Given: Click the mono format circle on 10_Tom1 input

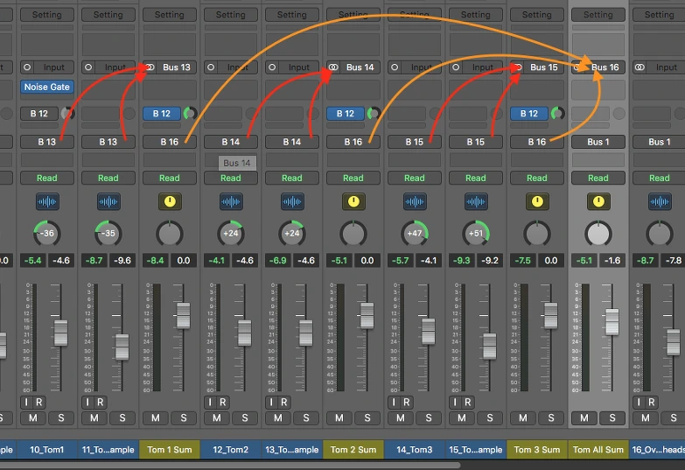Looking at the screenshot, I should [27, 67].
